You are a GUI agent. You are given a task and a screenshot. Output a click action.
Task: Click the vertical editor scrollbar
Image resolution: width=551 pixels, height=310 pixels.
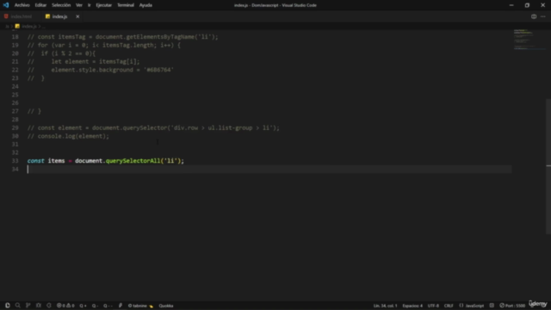pos(548,166)
